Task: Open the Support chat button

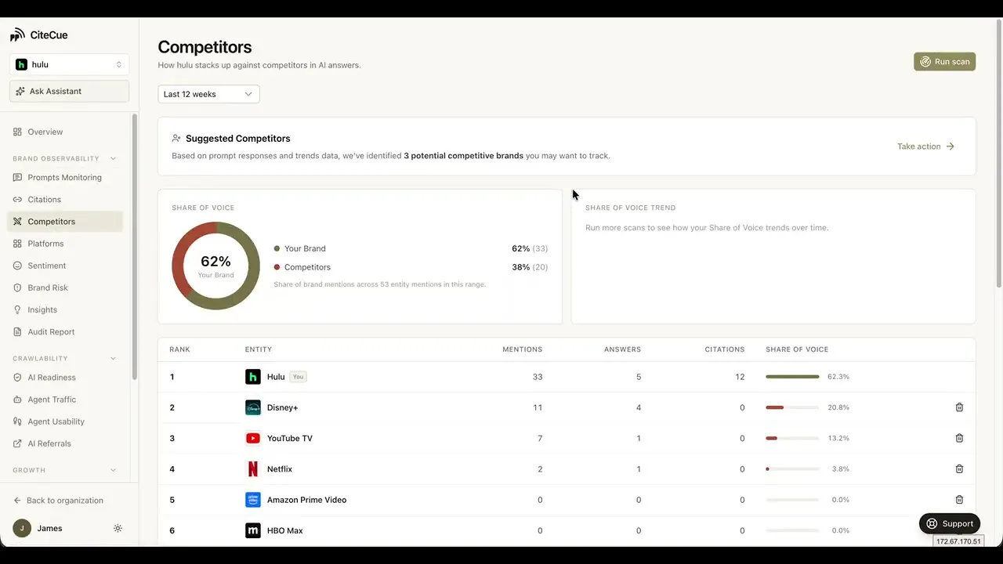Action: point(950,523)
